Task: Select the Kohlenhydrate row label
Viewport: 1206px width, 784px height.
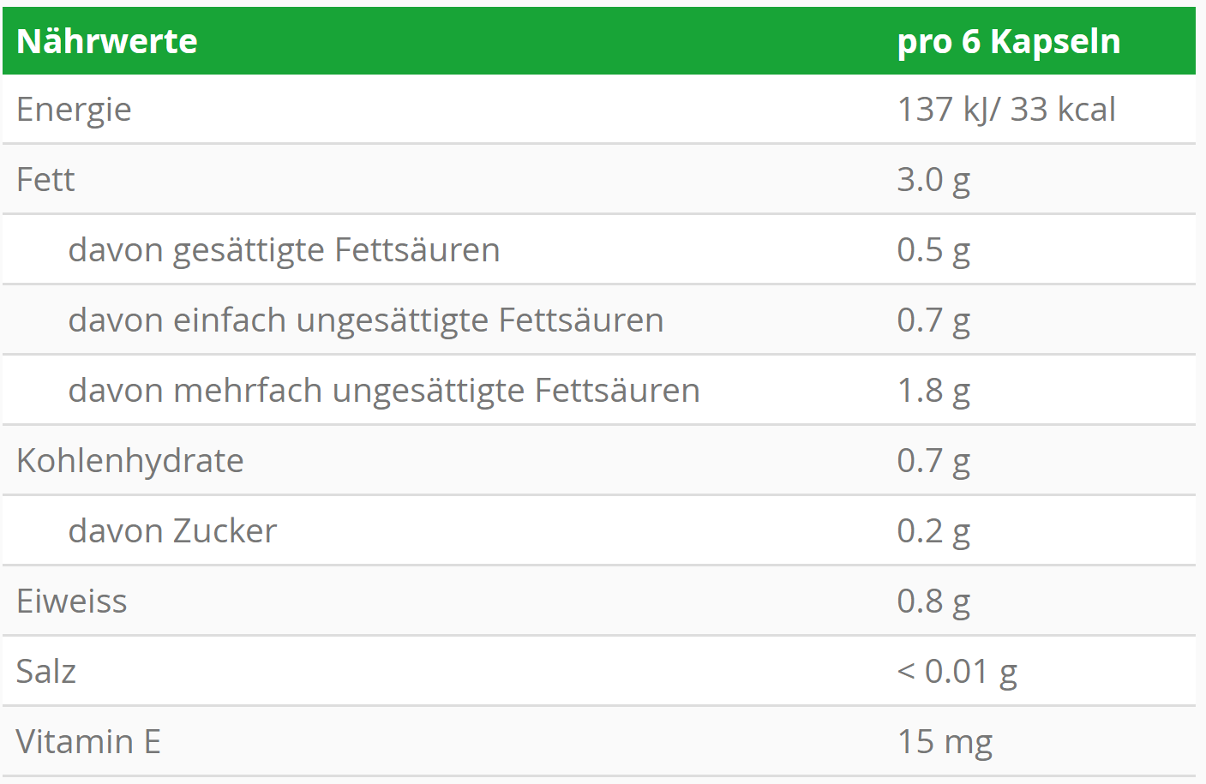Action: (x=130, y=461)
